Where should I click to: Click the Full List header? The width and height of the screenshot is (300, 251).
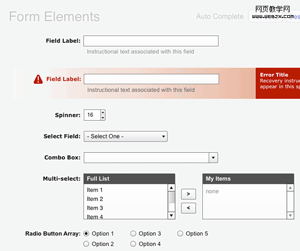[x=129, y=178]
